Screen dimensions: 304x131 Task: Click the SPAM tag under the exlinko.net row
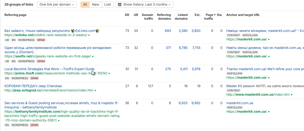[x=41, y=40]
